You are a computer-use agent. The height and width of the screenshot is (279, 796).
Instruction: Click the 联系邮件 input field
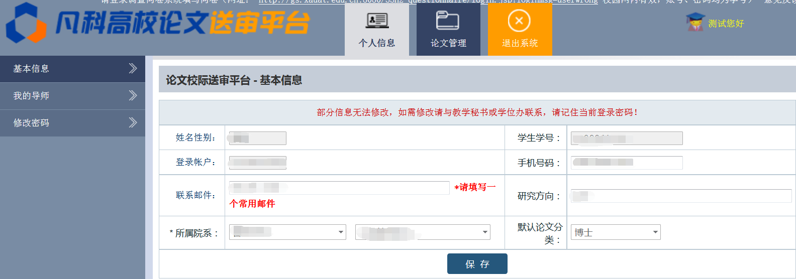point(339,188)
